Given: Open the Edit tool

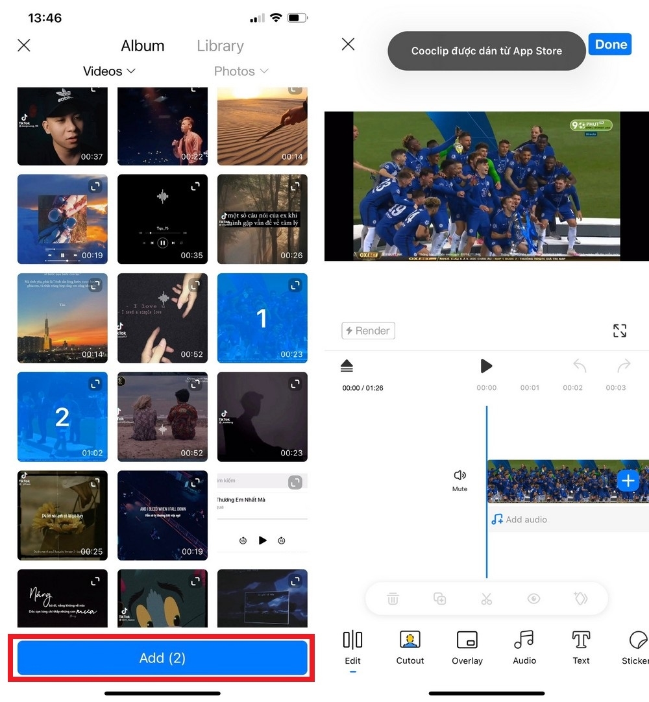Looking at the screenshot, I should pyautogui.click(x=352, y=648).
